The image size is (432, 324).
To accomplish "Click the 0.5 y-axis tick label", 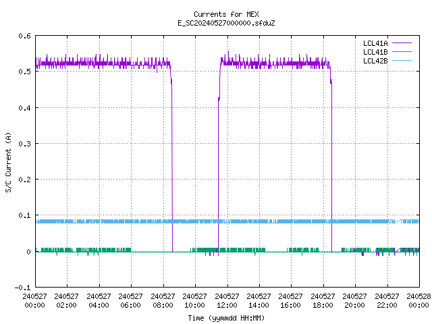I will click(24, 72).
